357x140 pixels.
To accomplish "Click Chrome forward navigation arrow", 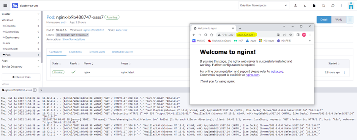I will [x=200, y=35].
